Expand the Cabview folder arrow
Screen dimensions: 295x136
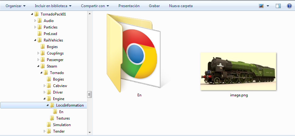point(44,86)
